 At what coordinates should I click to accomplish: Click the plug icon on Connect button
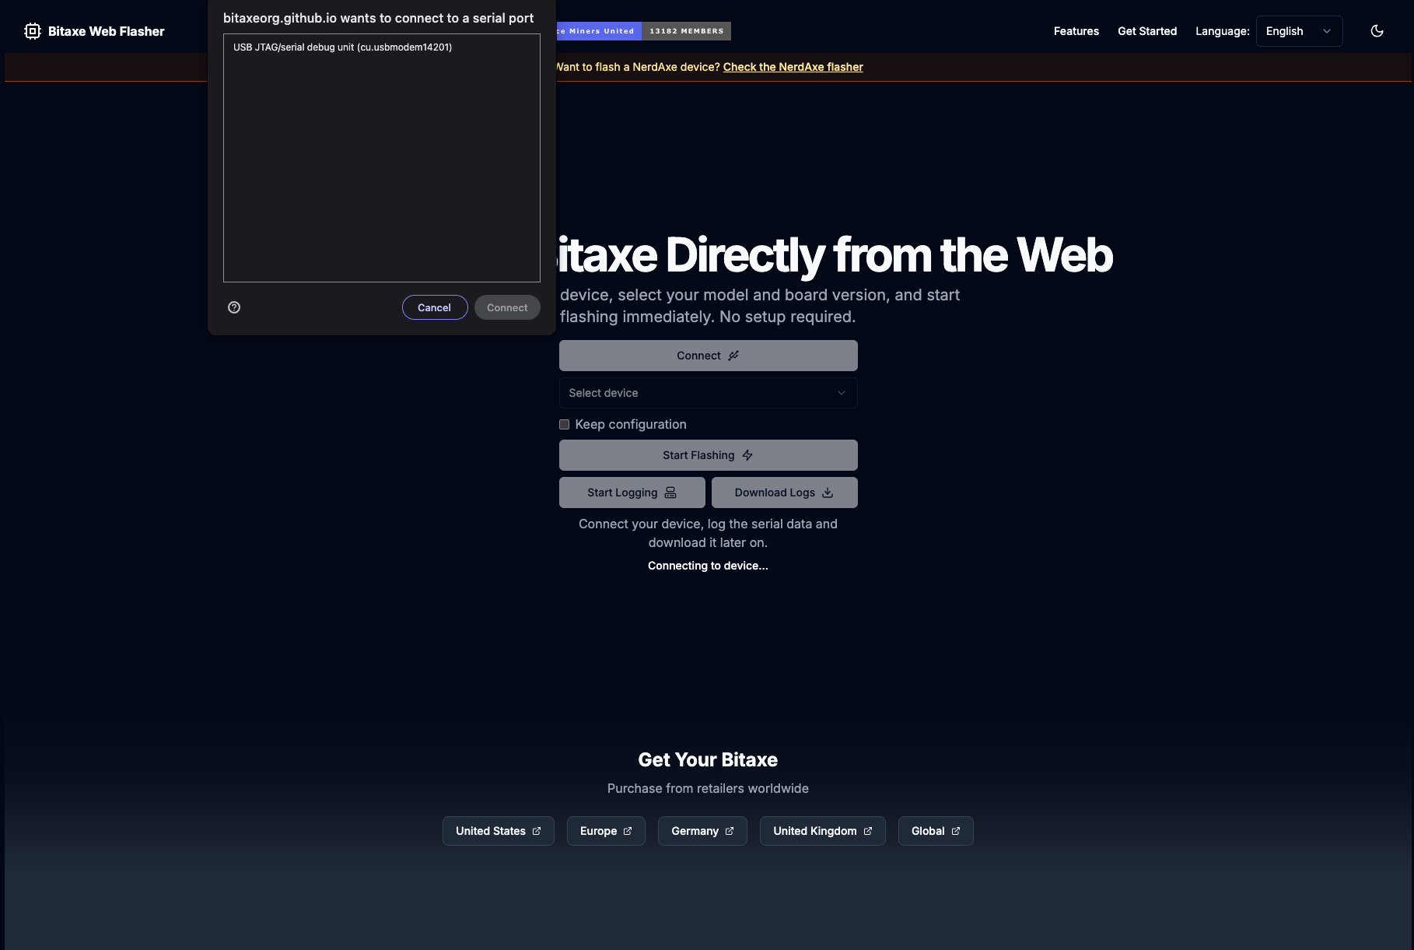733,356
